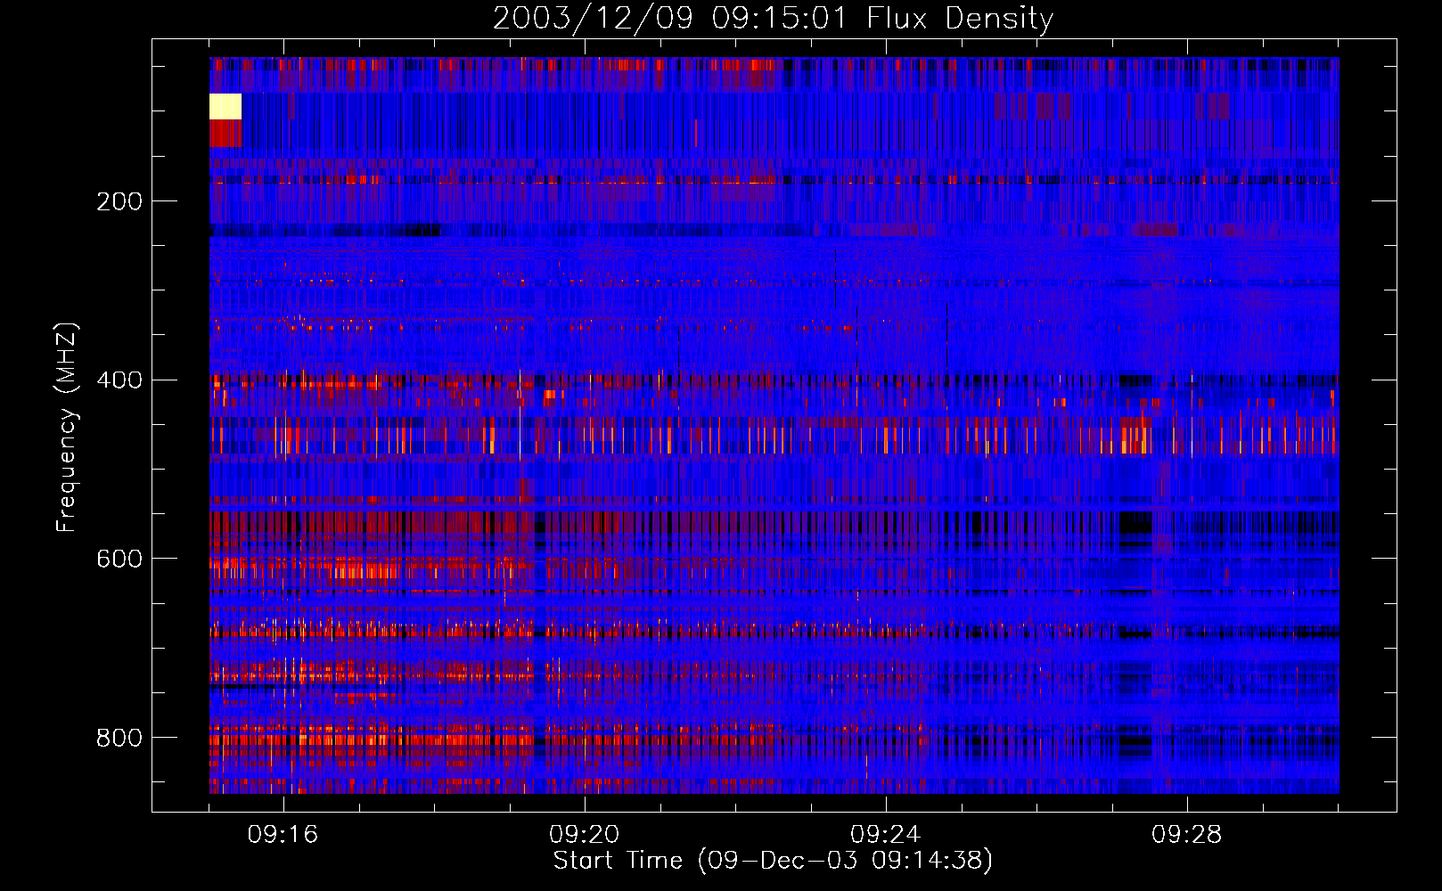Select the 09:24 time axis label
This screenshot has width=1442, height=891.
(885, 835)
